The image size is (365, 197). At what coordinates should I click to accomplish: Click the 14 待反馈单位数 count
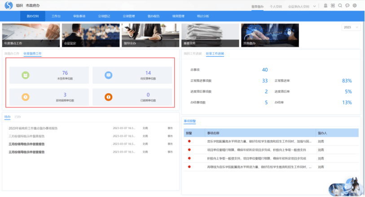pos(148,73)
